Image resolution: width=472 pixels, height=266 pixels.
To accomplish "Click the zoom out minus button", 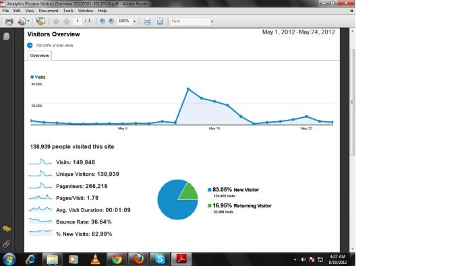I will pyautogui.click(x=102, y=21).
